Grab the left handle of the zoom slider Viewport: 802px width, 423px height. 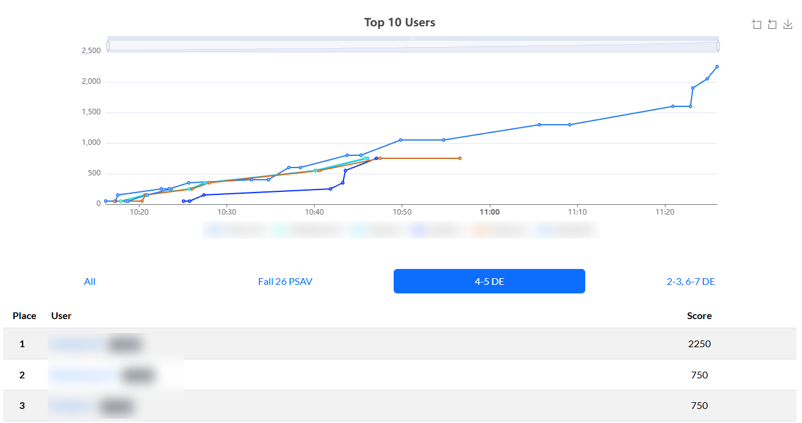(x=108, y=46)
